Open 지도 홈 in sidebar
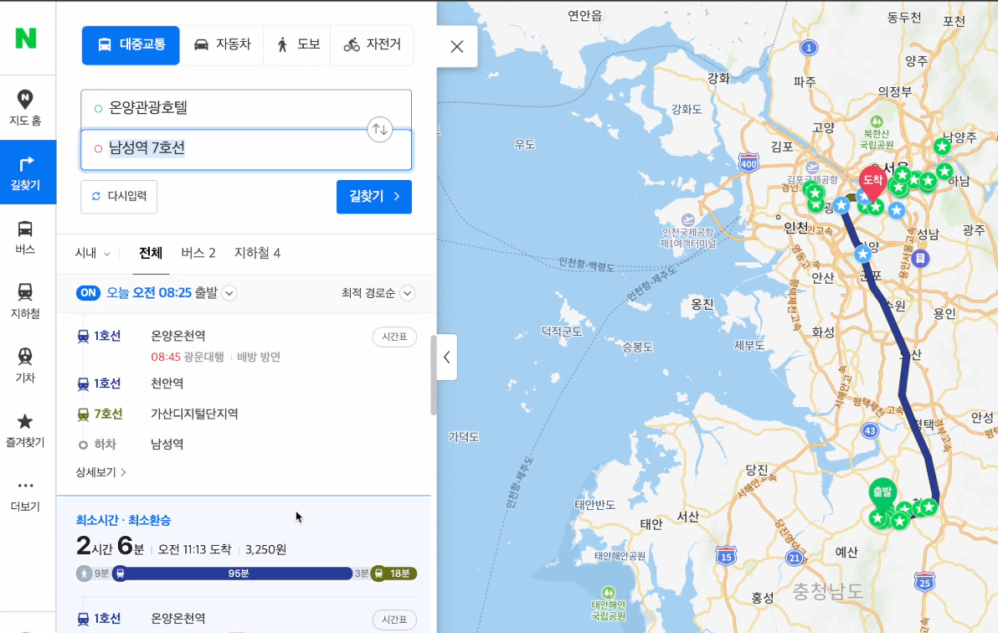This screenshot has height=633, width=998. click(25, 108)
